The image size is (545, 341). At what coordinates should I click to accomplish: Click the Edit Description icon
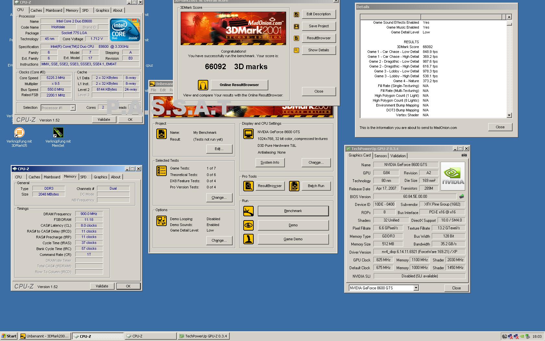tap(296, 14)
